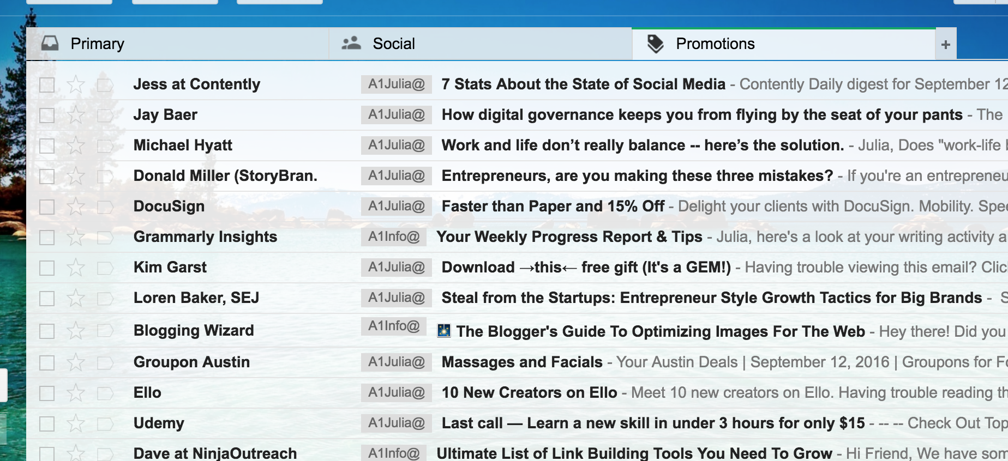Select the Promotions tab
The height and width of the screenshot is (461, 1008).
click(x=783, y=44)
